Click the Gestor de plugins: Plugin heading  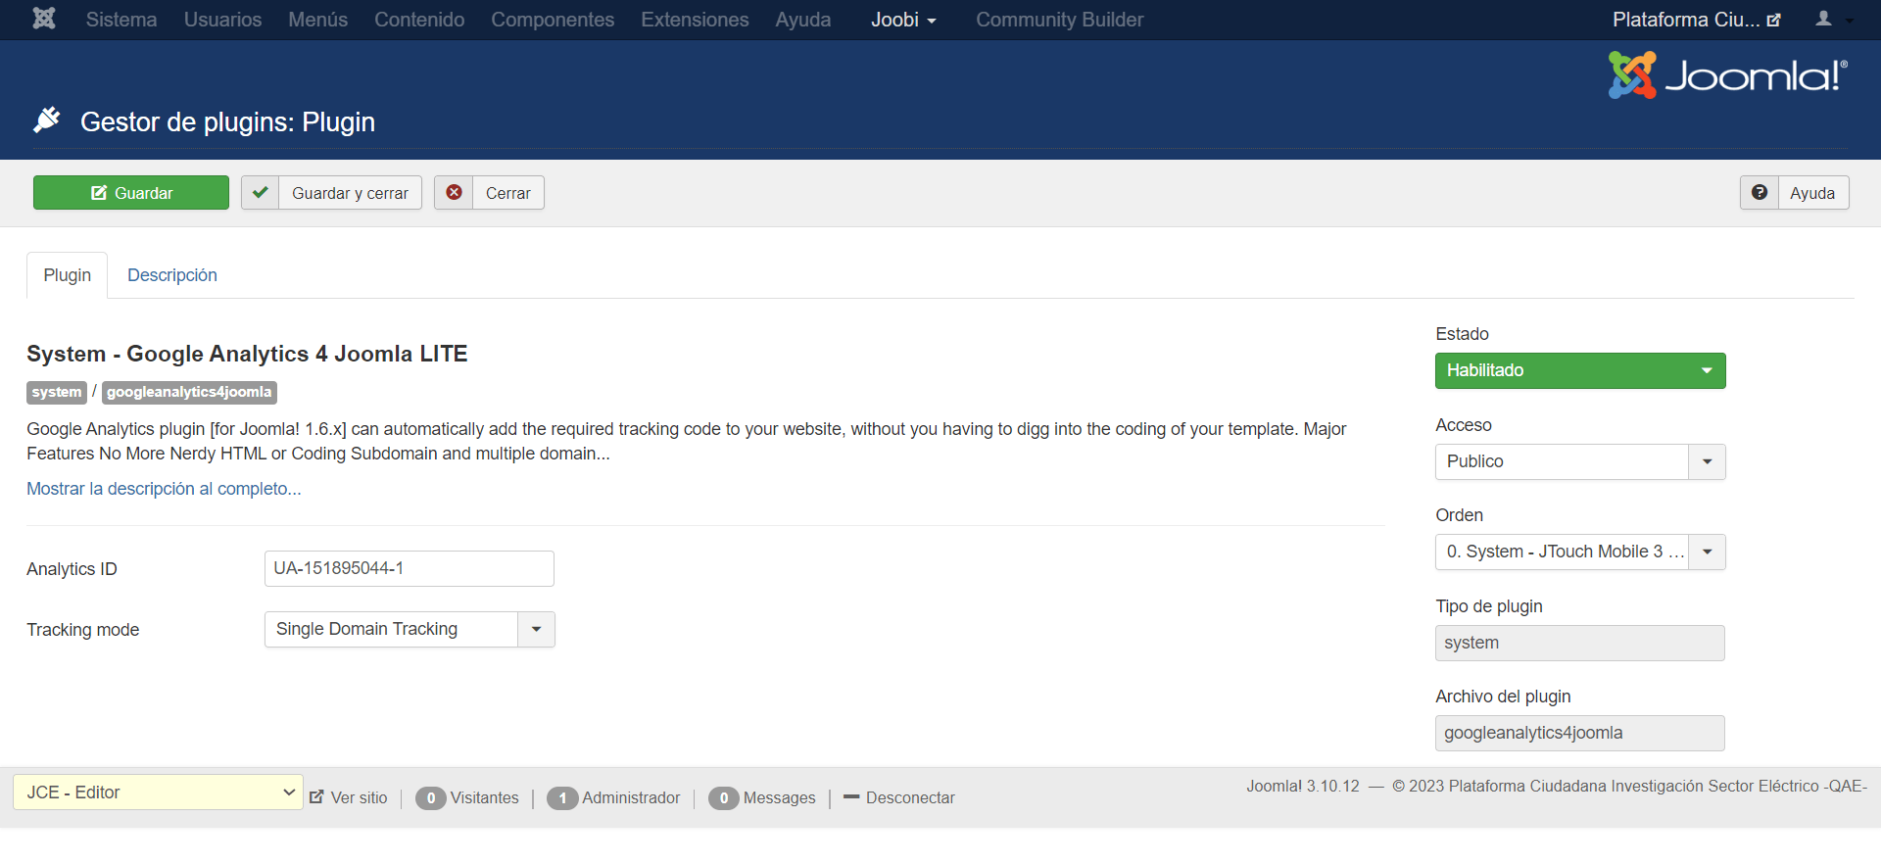[227, 122]
